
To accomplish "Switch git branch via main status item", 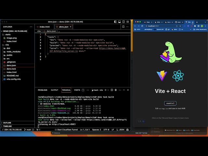I will 28,130.
